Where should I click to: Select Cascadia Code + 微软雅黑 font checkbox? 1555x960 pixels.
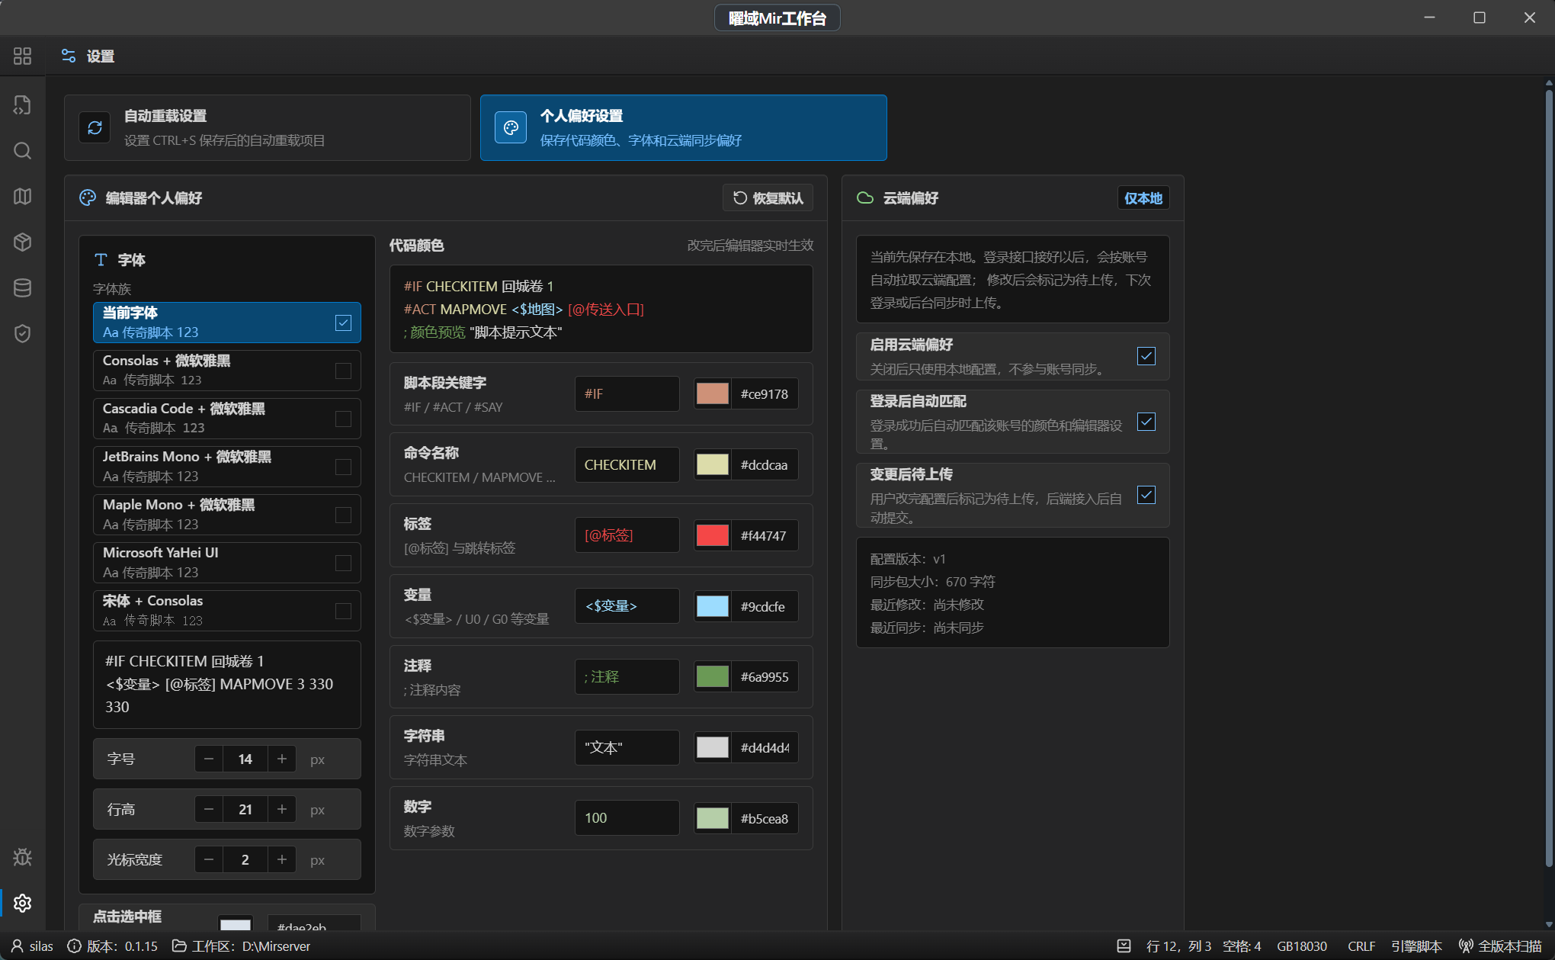pos(343,419)
